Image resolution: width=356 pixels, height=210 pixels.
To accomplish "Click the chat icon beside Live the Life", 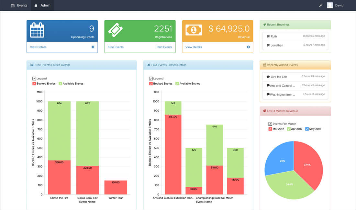I will click(x=268, y=77).
